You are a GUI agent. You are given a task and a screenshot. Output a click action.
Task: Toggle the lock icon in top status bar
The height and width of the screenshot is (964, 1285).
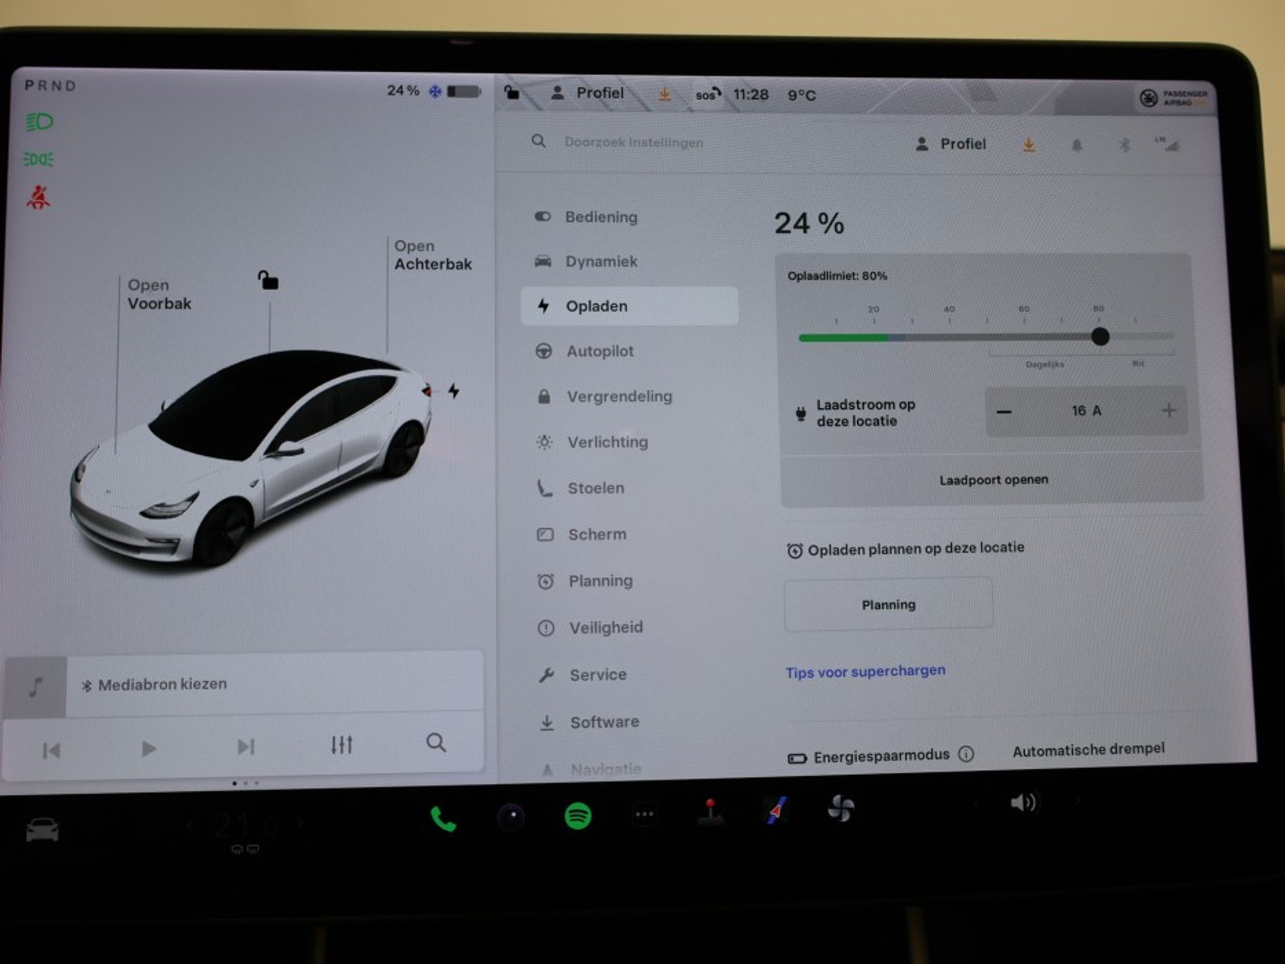pos(512,93)
